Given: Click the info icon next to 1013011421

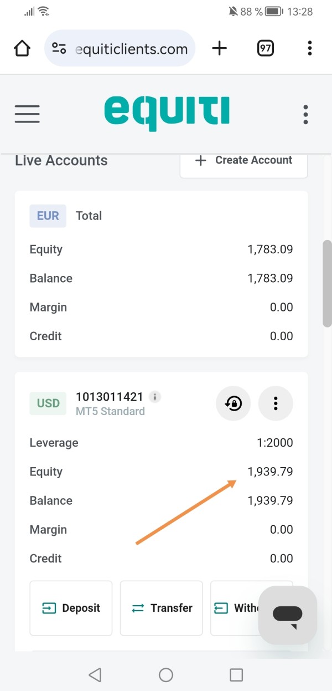Looking at the screenshot, I should tap(155, 397).
